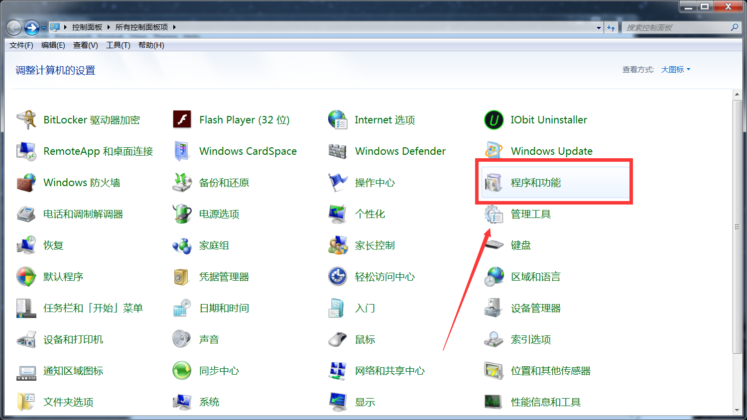Expand the 控制面板 breadcrumb arrow
Screen dimensions: 747x420
click(x=109, y=27)
